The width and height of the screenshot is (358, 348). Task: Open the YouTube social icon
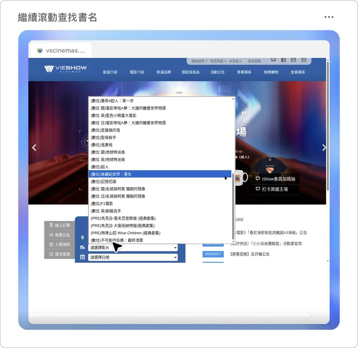coord(293,60)
